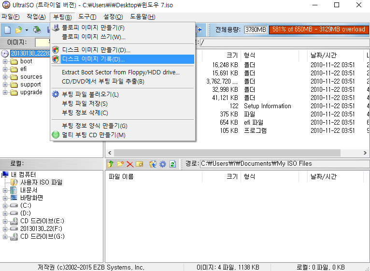Click the blue gear icon in local toolbar
370x271 pixels.
pyautogui.click(x=163, y=164)
